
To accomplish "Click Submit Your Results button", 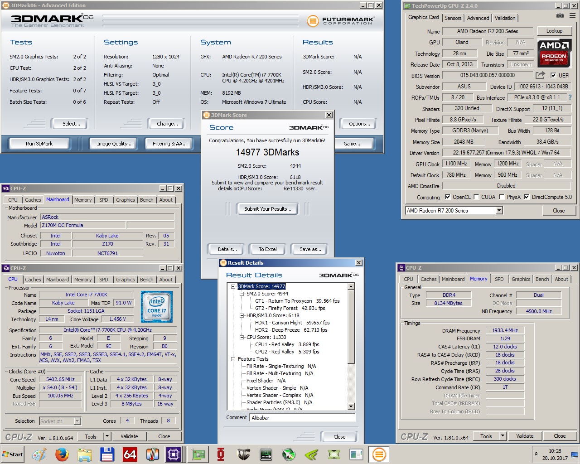I will click(x=268, y=209).
